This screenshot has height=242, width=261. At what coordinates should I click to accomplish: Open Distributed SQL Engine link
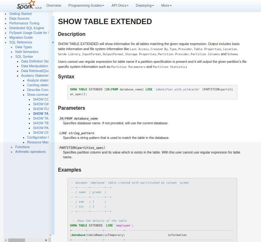(x=27, y=28)
